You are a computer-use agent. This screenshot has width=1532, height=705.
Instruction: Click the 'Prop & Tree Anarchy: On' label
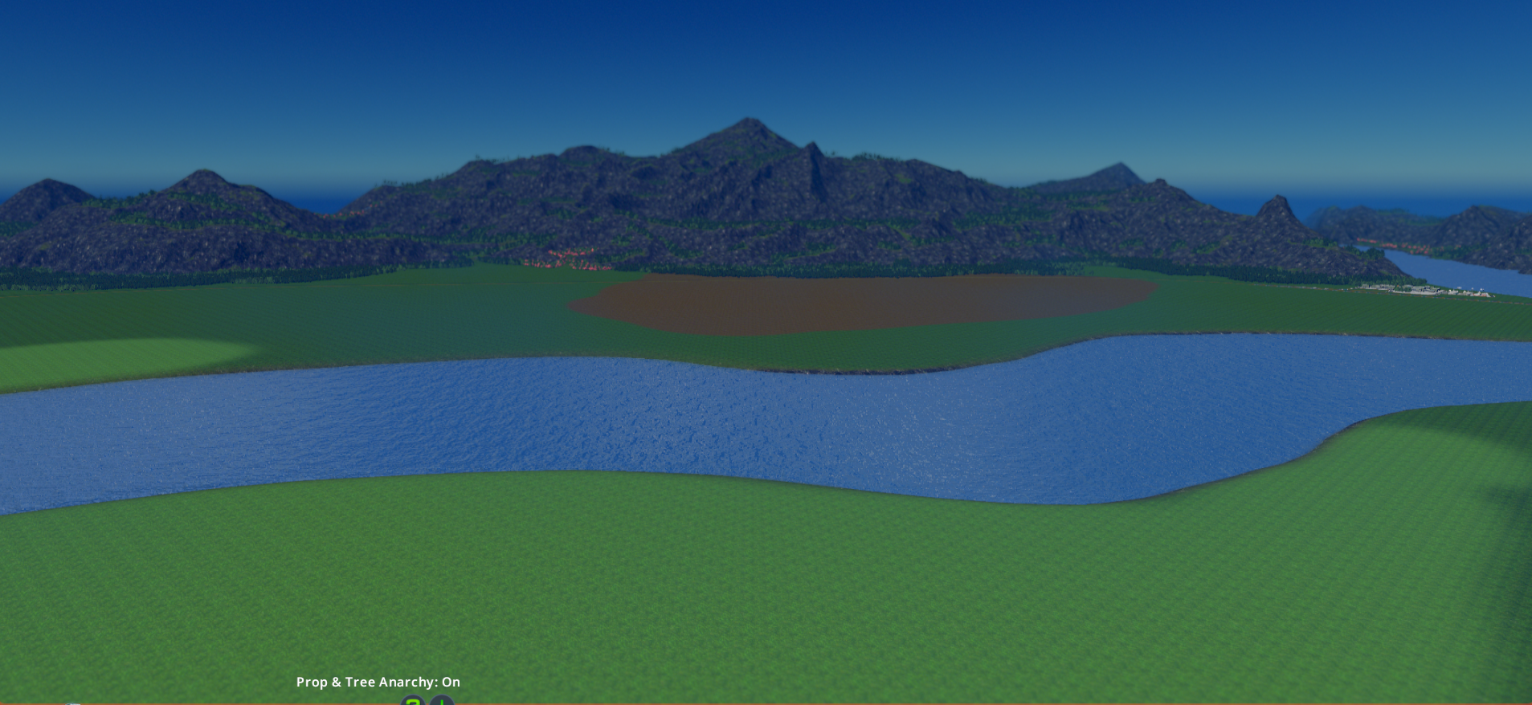point(378,682)
